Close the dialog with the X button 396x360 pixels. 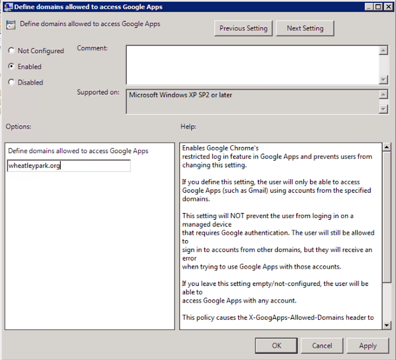(x=388, y=7)
